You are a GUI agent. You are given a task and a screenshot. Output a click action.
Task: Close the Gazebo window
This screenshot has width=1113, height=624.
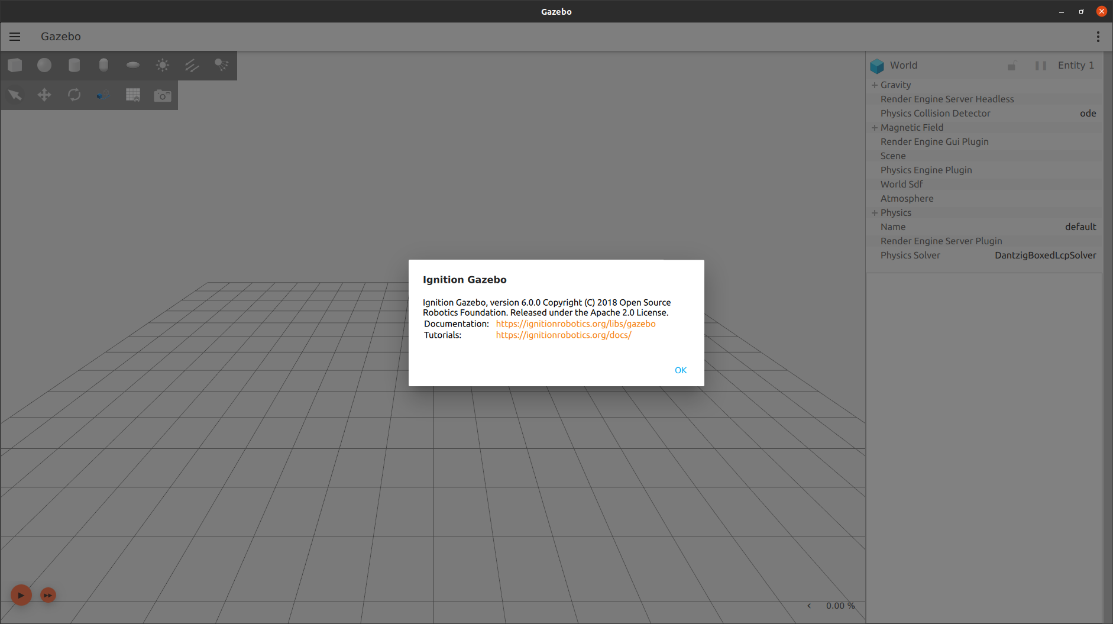(1101, 11)
